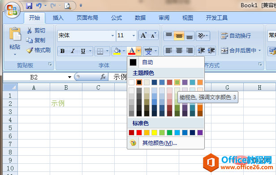Pick the olive green accent 3 theme swatch

coord(177,82)
